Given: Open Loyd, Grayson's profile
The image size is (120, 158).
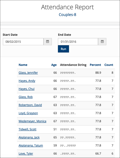Looking at the screenshot, I should pyautogui.click(x=28, y=113).
